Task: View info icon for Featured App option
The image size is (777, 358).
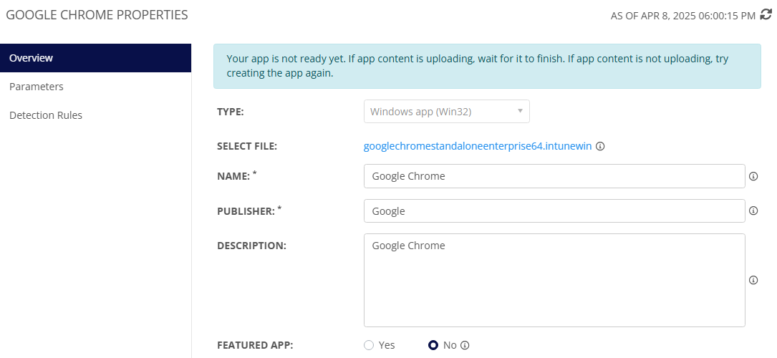Action: click(465, 345)
